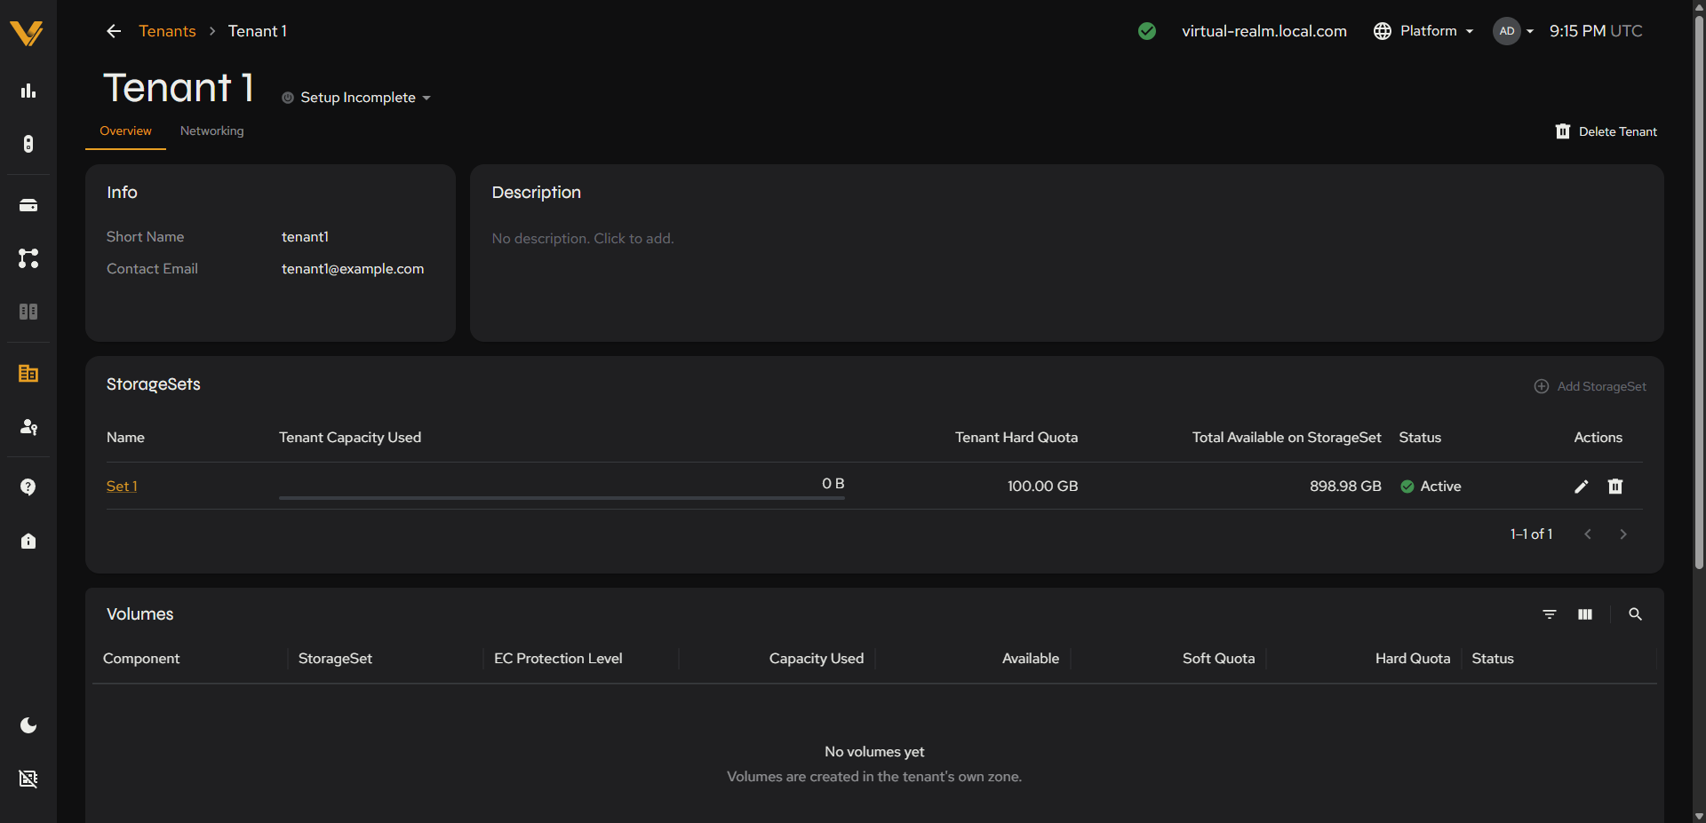Switch to the Overview tab

(x=125, y=131)
